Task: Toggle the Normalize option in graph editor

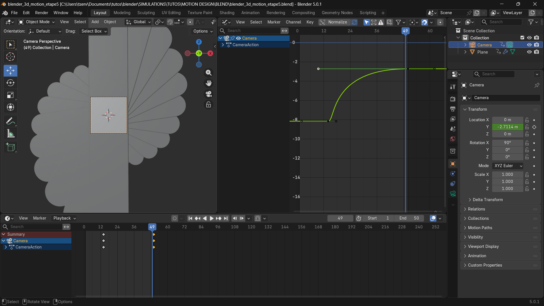Action: coord(334,22)
